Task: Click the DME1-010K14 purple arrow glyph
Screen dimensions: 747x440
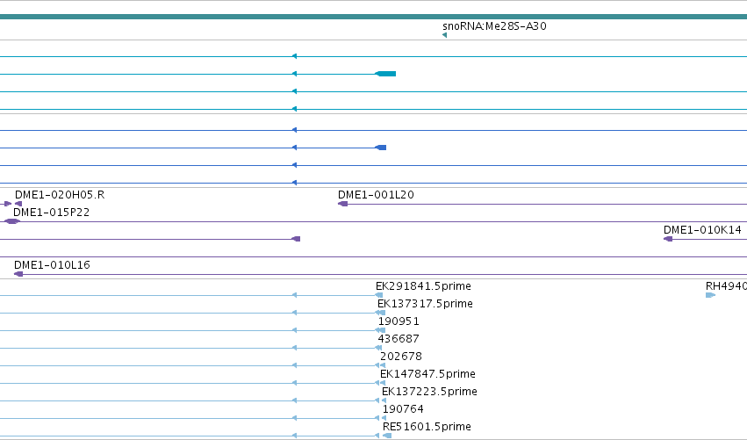Action: pyautogui.click(x=668, y=239)
